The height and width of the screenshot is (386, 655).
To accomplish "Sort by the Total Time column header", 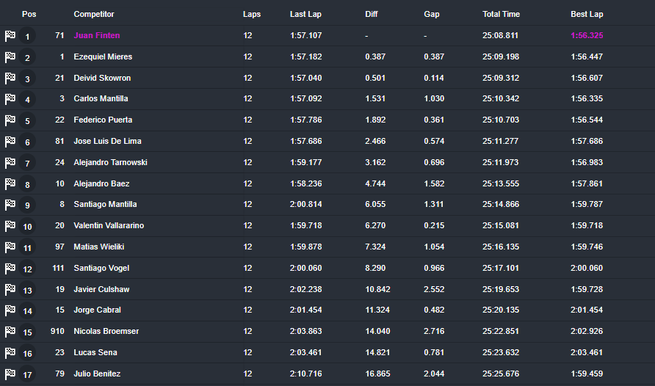I will tap(501, 14).
